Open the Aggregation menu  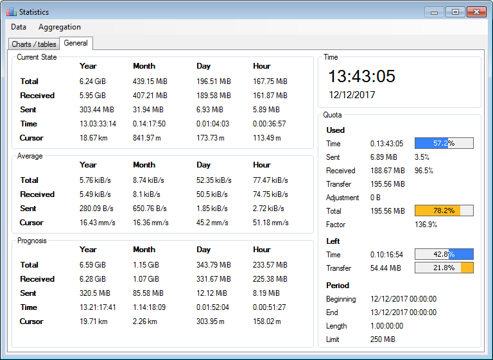[x=60, y=27]
